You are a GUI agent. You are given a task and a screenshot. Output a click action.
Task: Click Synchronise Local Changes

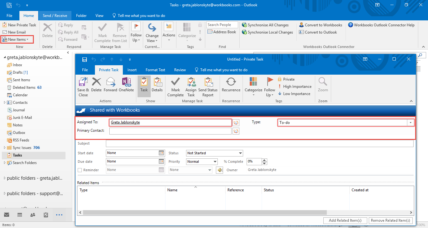pyautogui.click(x=267, y=32)
